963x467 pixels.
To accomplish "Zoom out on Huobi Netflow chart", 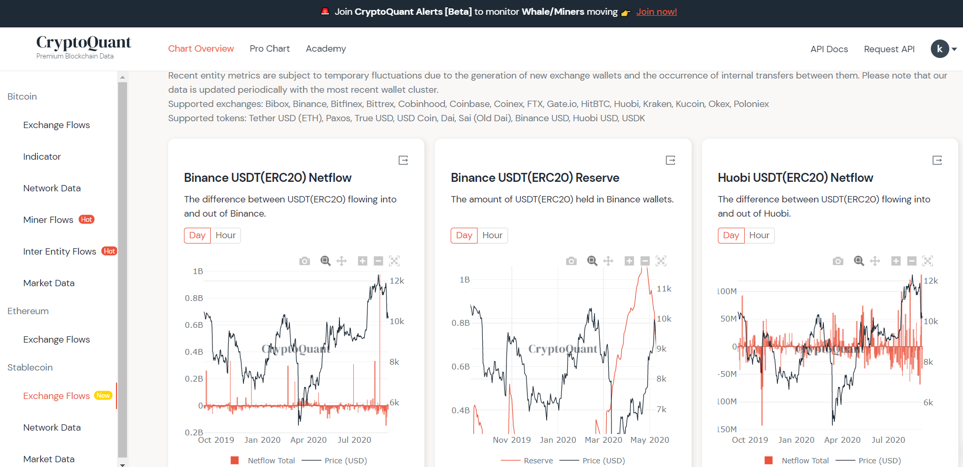I will click(912, 261).
